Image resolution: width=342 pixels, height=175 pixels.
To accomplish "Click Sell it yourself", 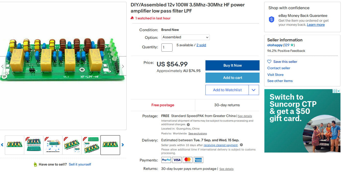I will click(80, 164).
